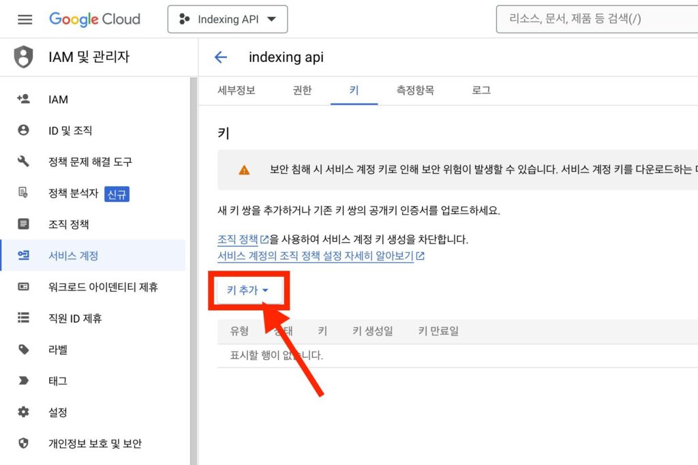
Task: Click the 직원 ID 제휴 list icon
Action: [x=24, y=318]
